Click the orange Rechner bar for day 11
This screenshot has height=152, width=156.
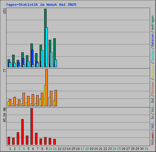[x=56, y=98]
